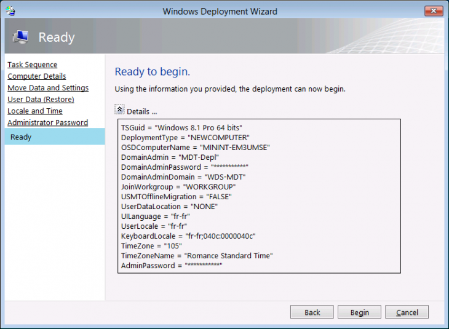
Task: Open the User Data (Restore) step
Action: tap(41, 100)
